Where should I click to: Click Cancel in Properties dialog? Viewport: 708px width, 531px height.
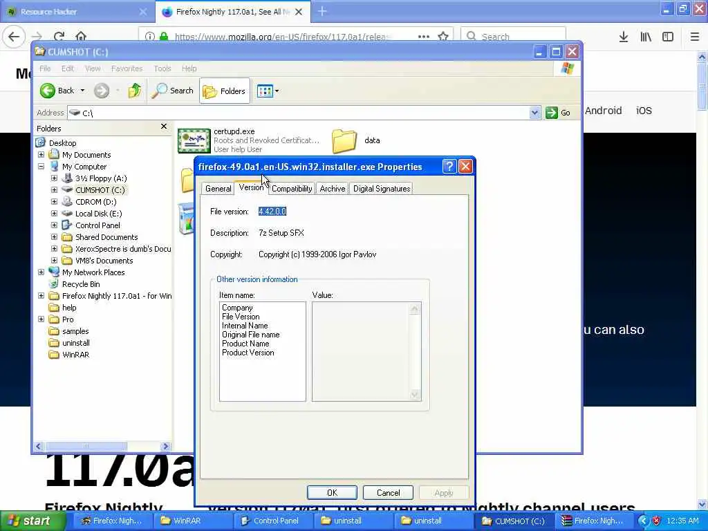tap(388, 492)
